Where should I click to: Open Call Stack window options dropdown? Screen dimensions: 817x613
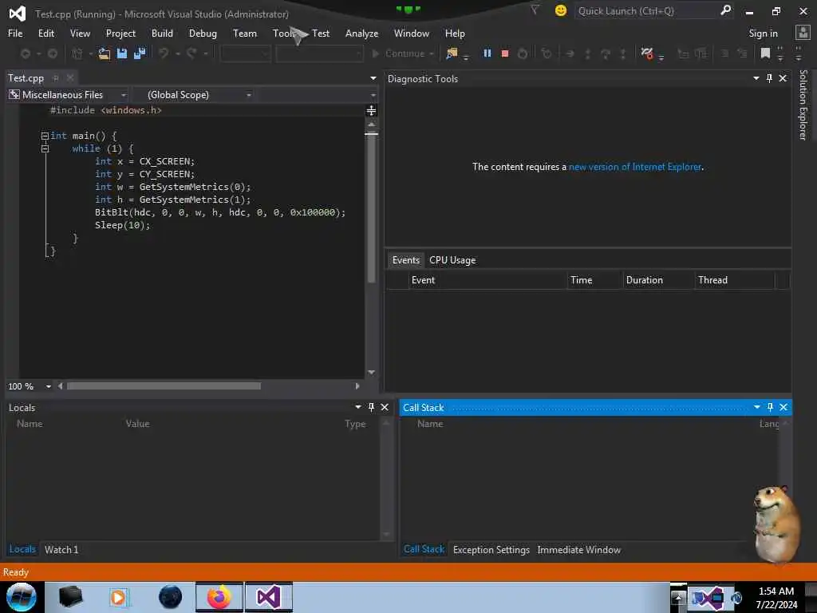tap(756, 407)
